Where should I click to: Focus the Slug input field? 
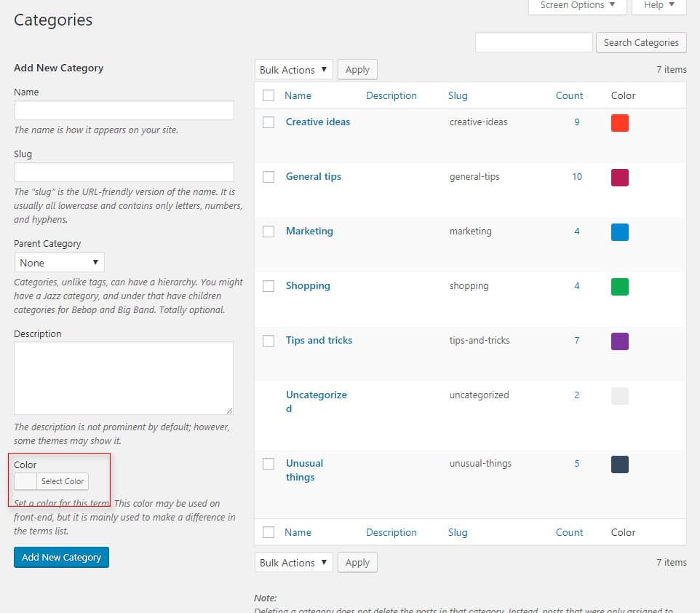pos(124,172)
